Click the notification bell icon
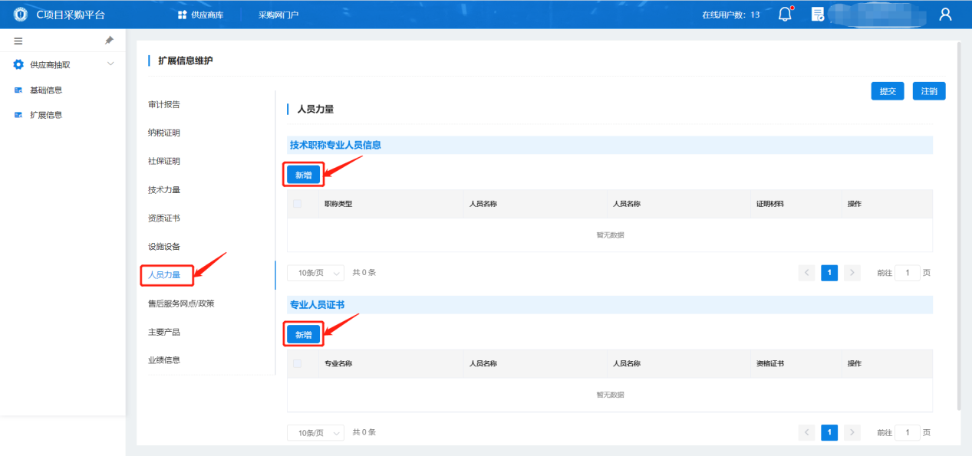Image resolution: width=972 pixels, height=456 pixels. (x=785, y=14)
